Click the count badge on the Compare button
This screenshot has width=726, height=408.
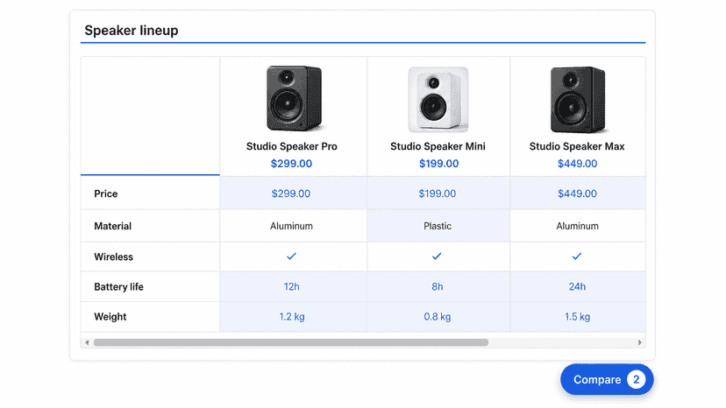(x=637, y=379)
